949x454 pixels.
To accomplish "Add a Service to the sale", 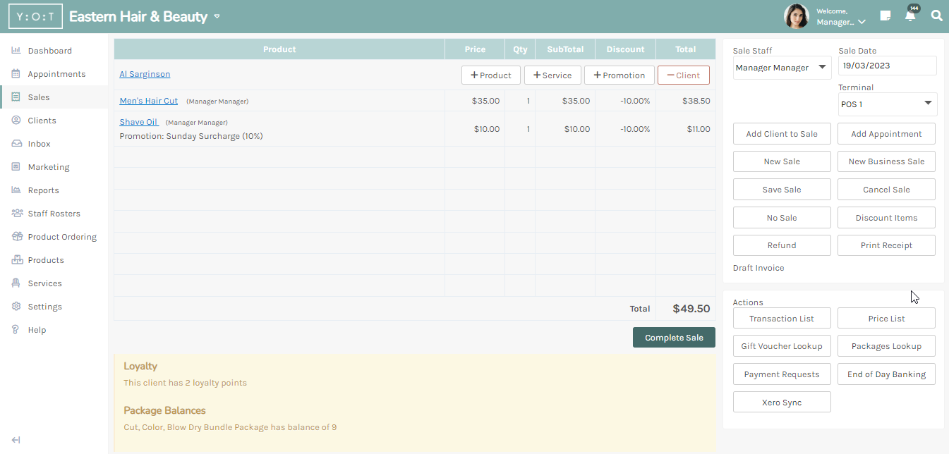I will pos(552,75).
